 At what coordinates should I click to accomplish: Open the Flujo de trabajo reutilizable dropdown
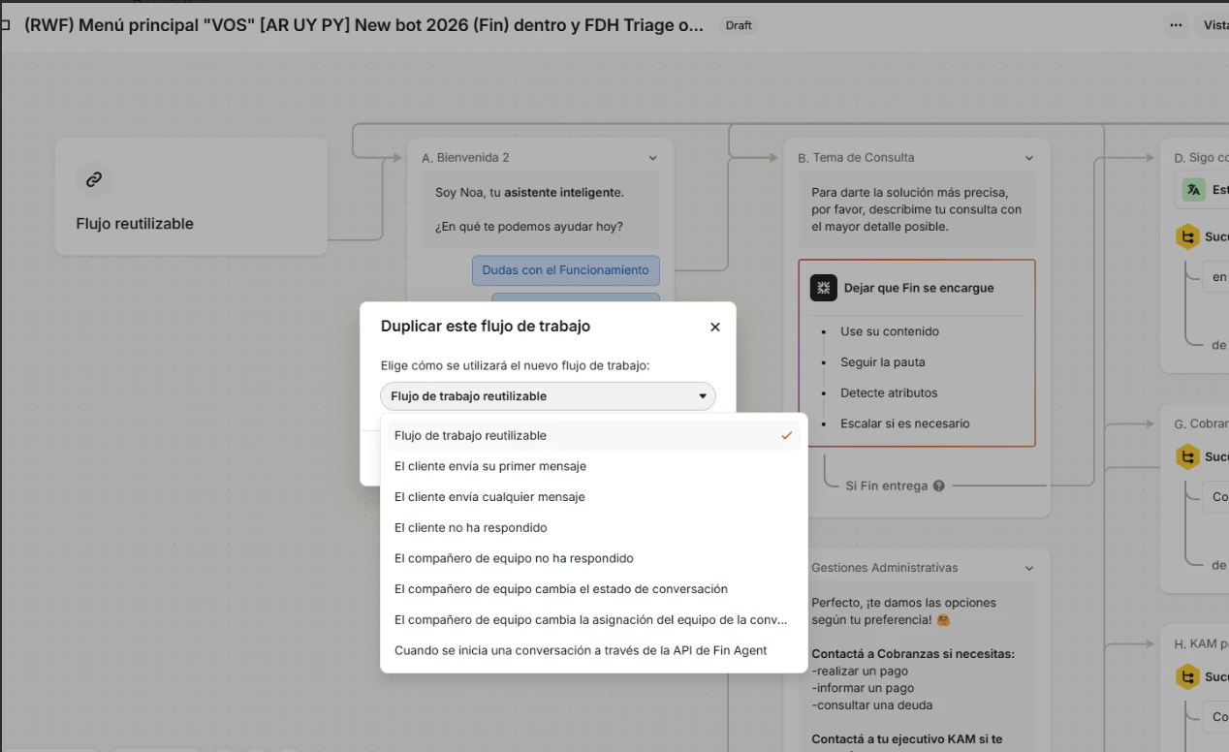(x=548, y=396)
